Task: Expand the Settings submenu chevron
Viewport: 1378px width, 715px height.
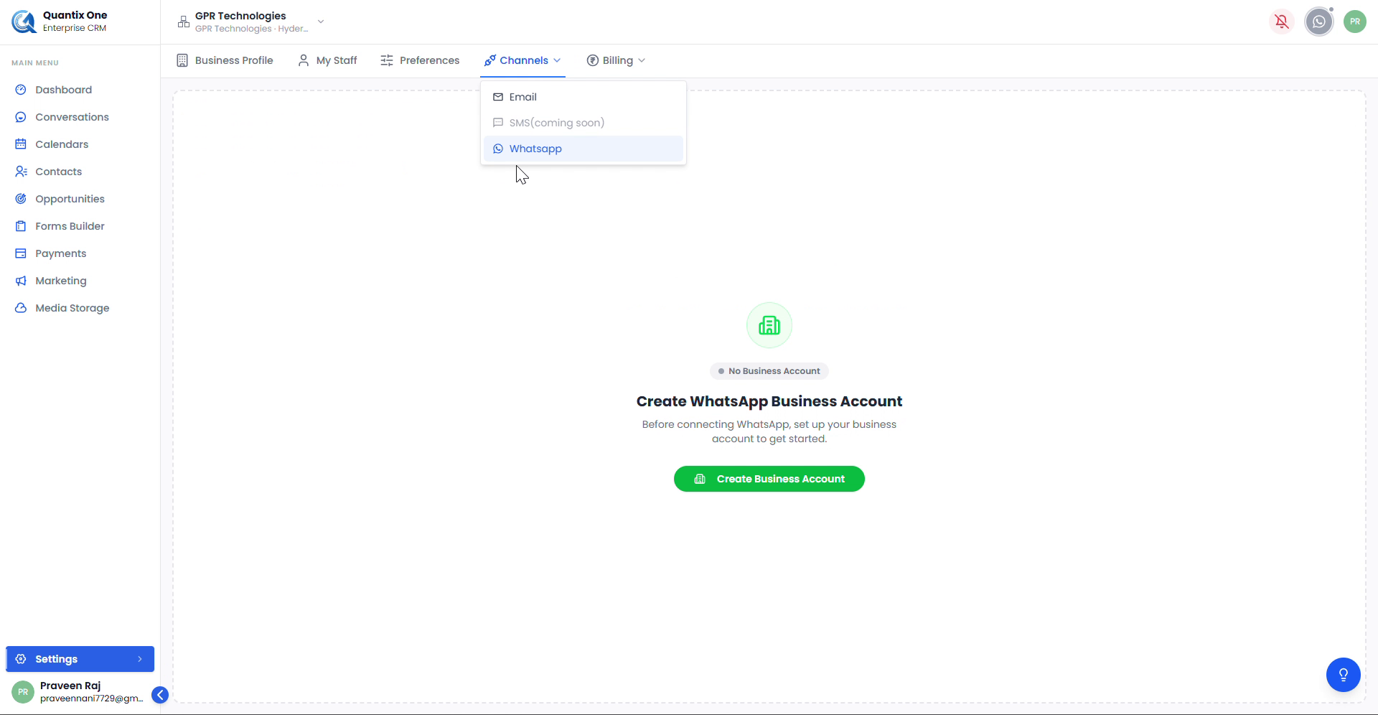Action: tap(140, 659)
